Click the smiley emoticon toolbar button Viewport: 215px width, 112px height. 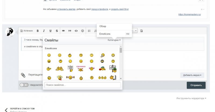pyautogui.click(x=83, y=31)
